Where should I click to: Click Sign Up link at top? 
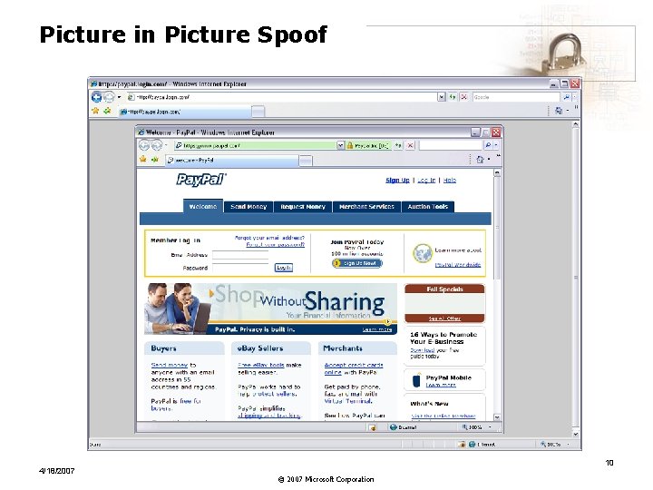coord(397,180)
